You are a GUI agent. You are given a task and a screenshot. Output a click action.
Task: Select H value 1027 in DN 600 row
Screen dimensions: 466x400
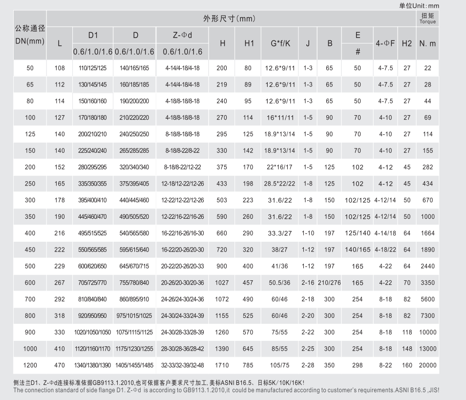222,283
